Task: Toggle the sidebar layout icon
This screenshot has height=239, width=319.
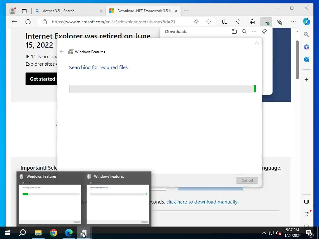Action: point(307,202)
